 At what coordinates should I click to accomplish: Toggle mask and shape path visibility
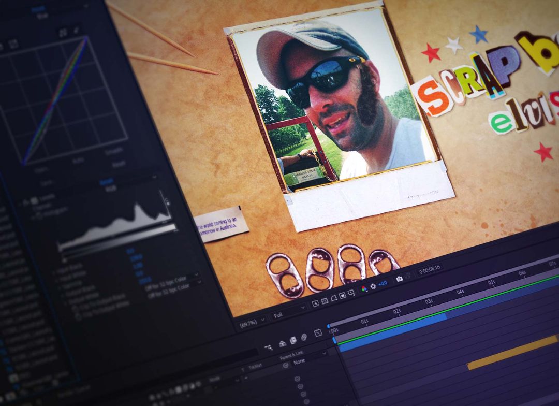click(334, 298)
